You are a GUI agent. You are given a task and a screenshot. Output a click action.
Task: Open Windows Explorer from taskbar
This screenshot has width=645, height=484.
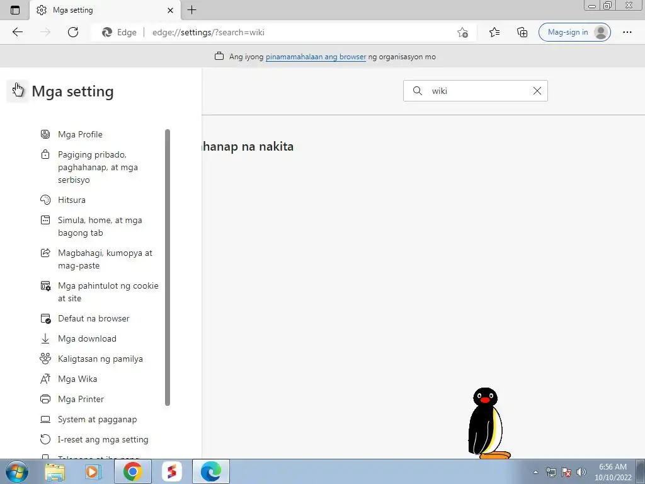[55, 471]
